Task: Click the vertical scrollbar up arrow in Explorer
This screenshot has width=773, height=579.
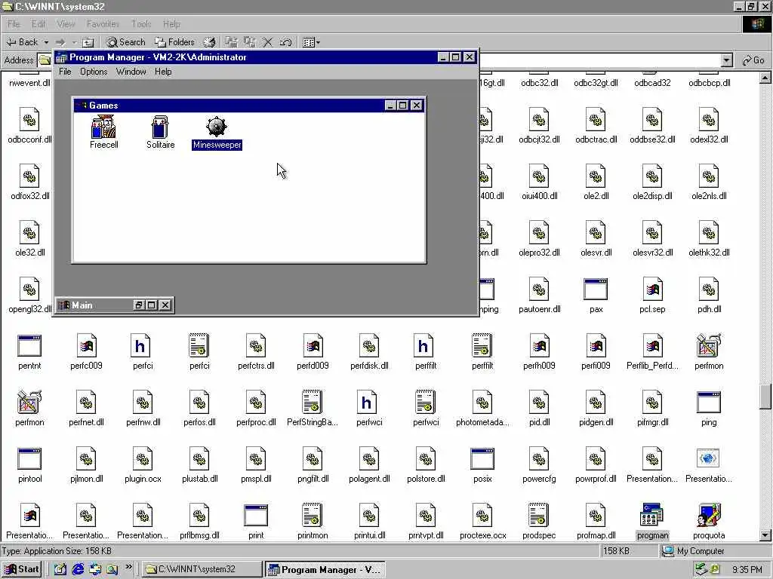Action: (x=765, y=78)
